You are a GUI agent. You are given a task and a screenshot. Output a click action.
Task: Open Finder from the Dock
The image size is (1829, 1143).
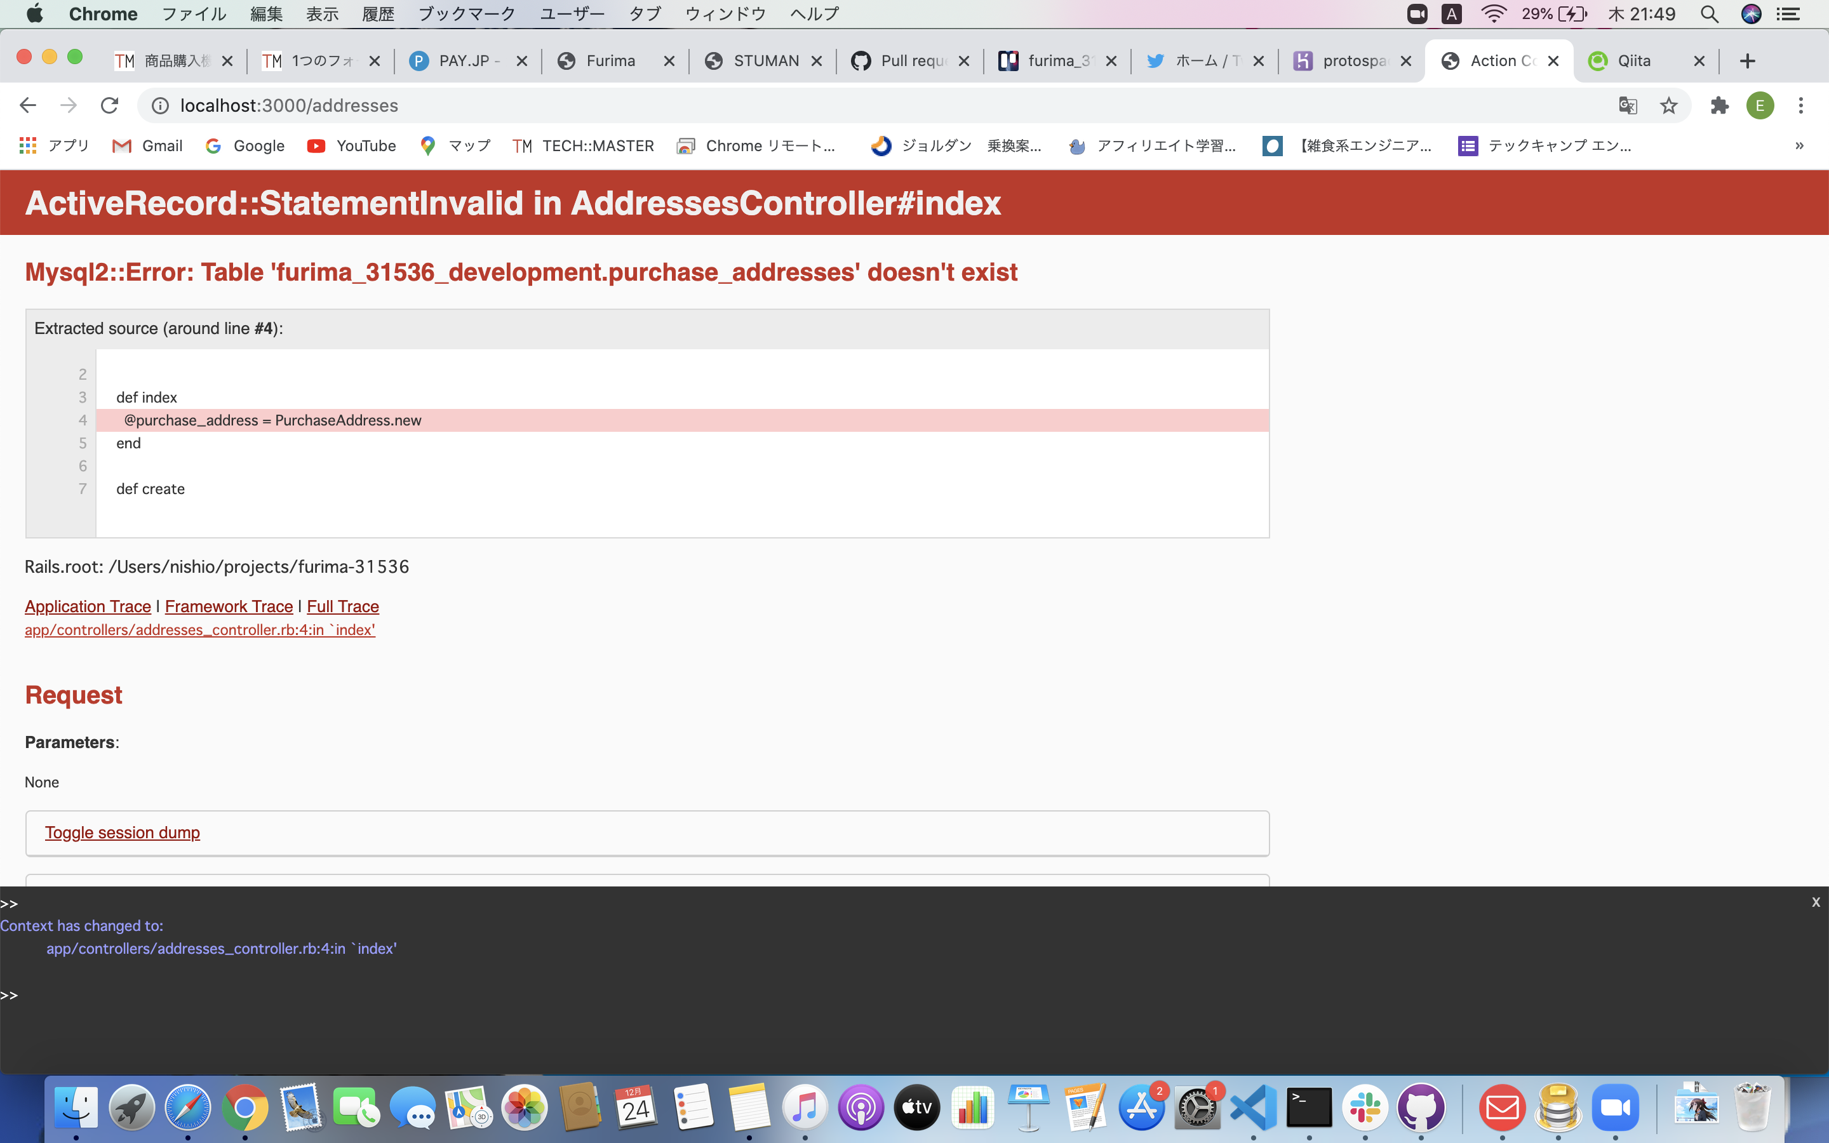pyautogui.click(x=76, y=1107)
